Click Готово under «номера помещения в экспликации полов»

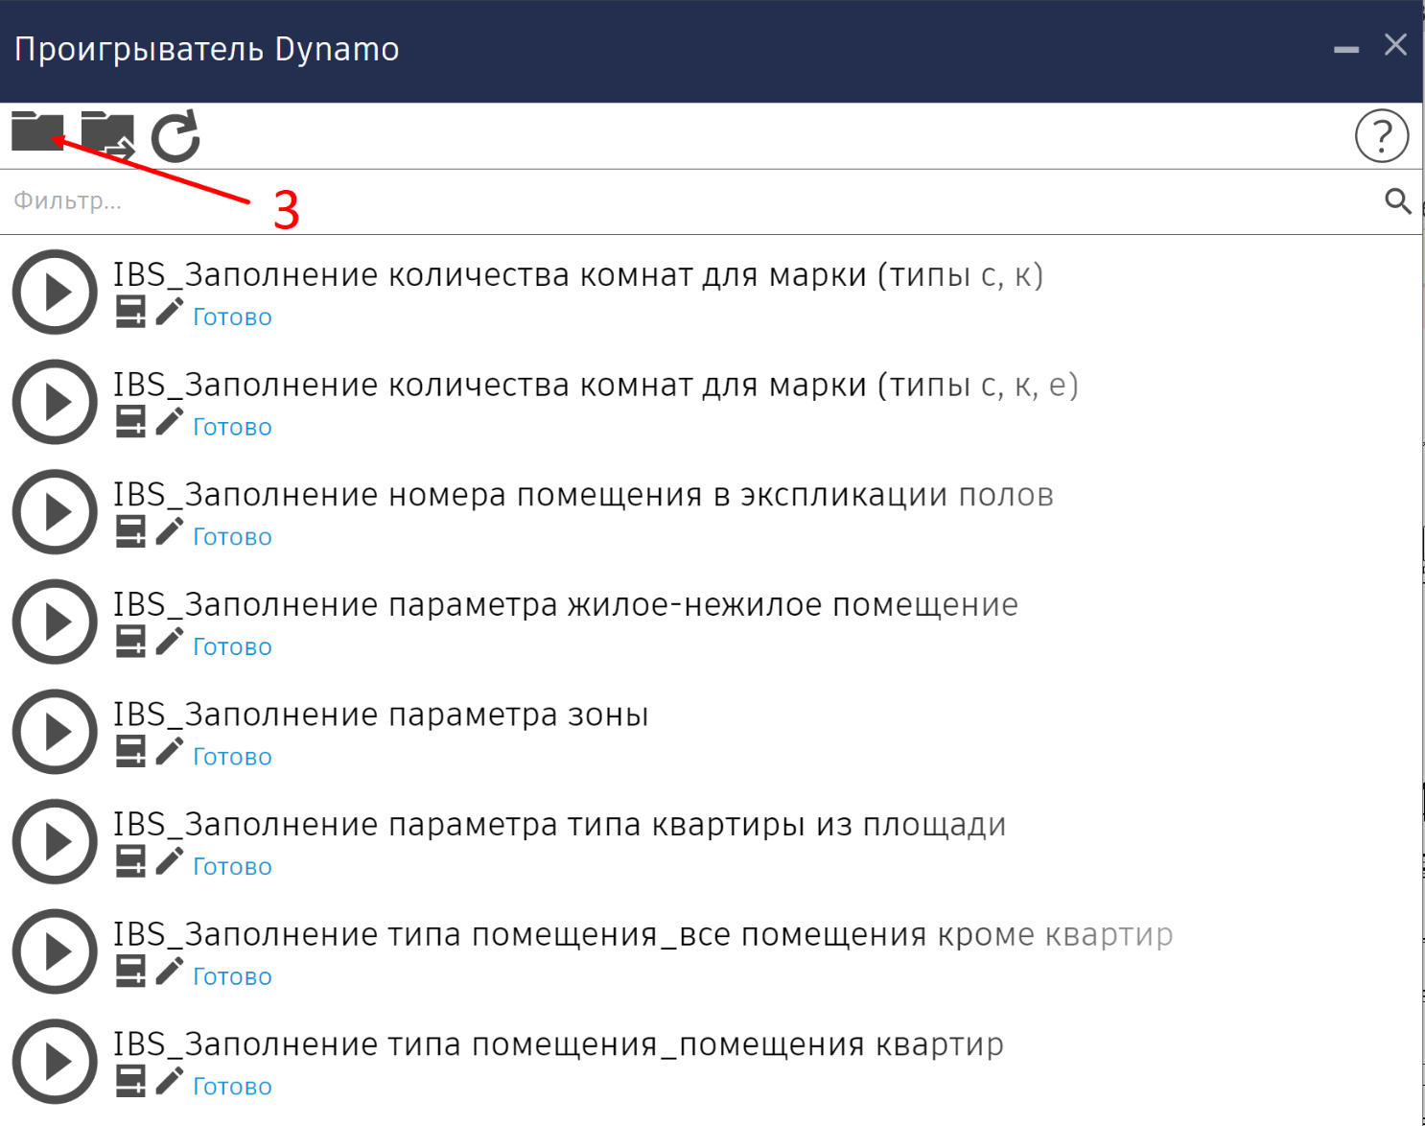pos(232,537)
